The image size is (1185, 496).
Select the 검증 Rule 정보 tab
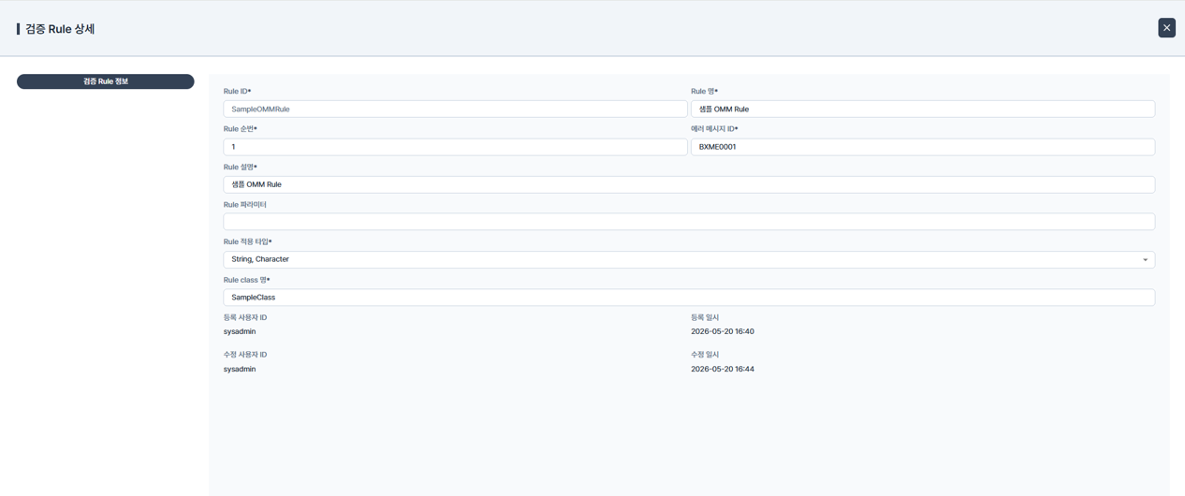point(106,81)
